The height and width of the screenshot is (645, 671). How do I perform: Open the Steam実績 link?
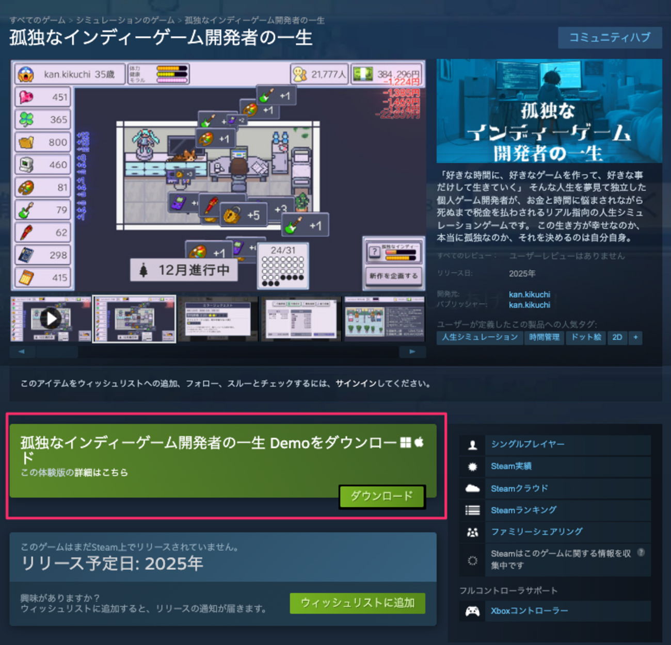click(511, 466)
